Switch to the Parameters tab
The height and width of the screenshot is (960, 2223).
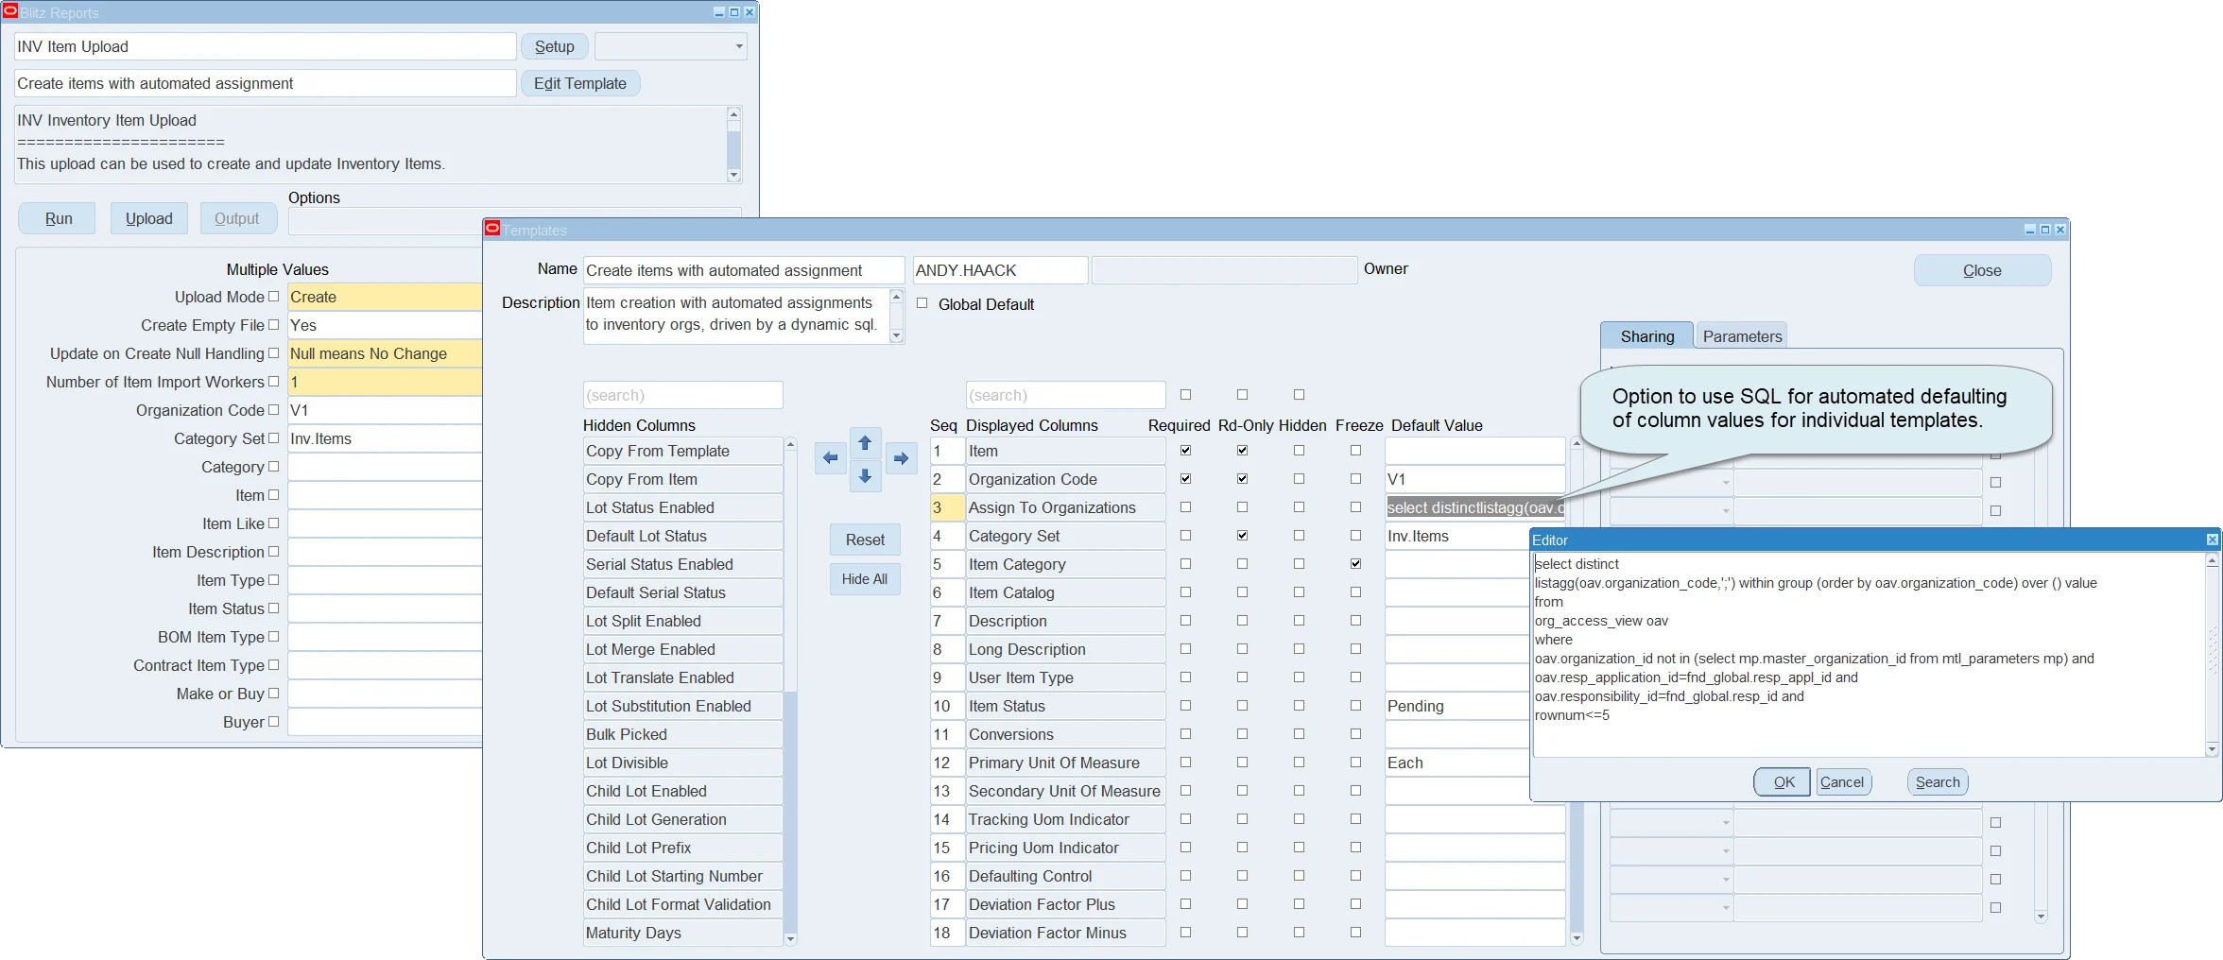1742,336
